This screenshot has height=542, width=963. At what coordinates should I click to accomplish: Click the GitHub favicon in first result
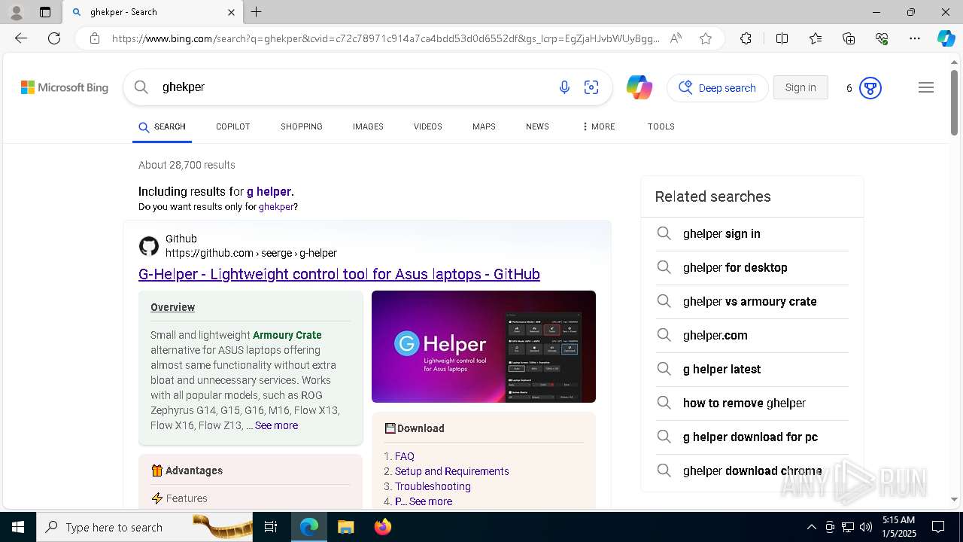point(149,246)
